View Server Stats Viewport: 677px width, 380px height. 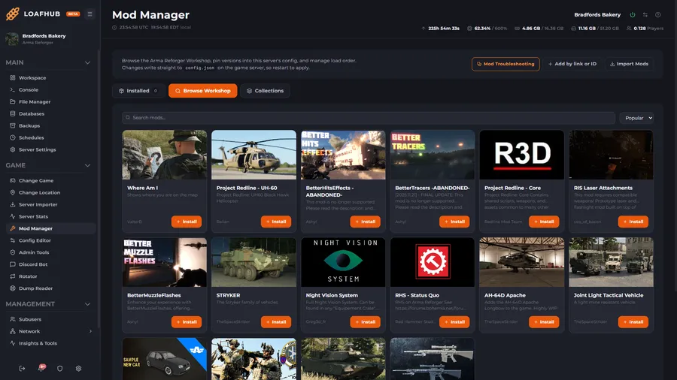click(x=50, y=216)
